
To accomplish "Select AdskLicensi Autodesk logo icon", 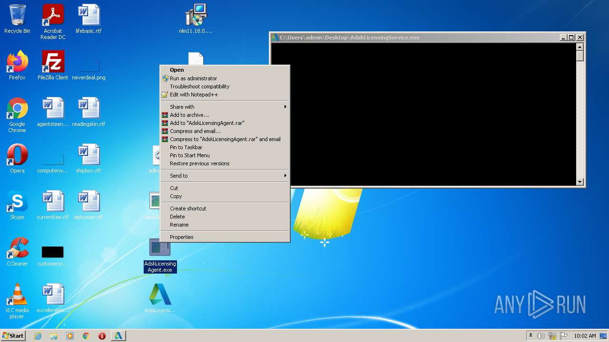I will click(160, 298).
